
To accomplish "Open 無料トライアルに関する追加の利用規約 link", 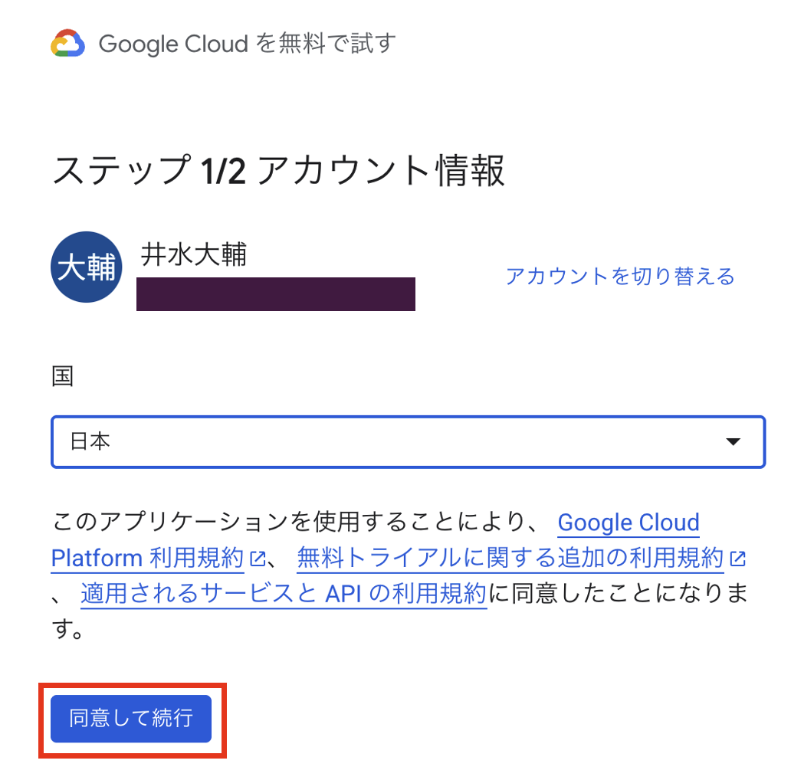I will click(510, 558).
